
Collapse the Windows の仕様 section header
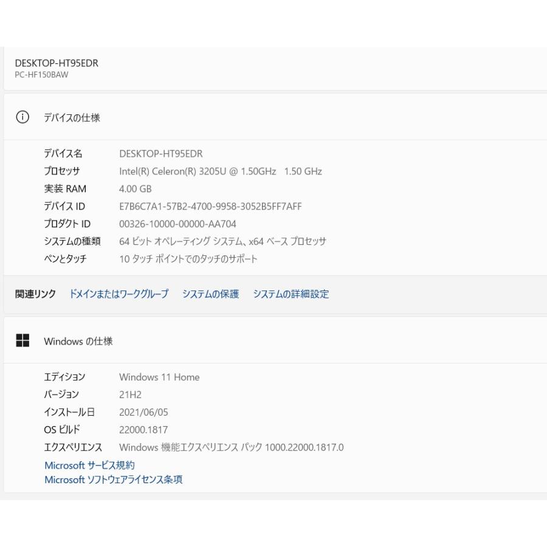pos(273,341)
